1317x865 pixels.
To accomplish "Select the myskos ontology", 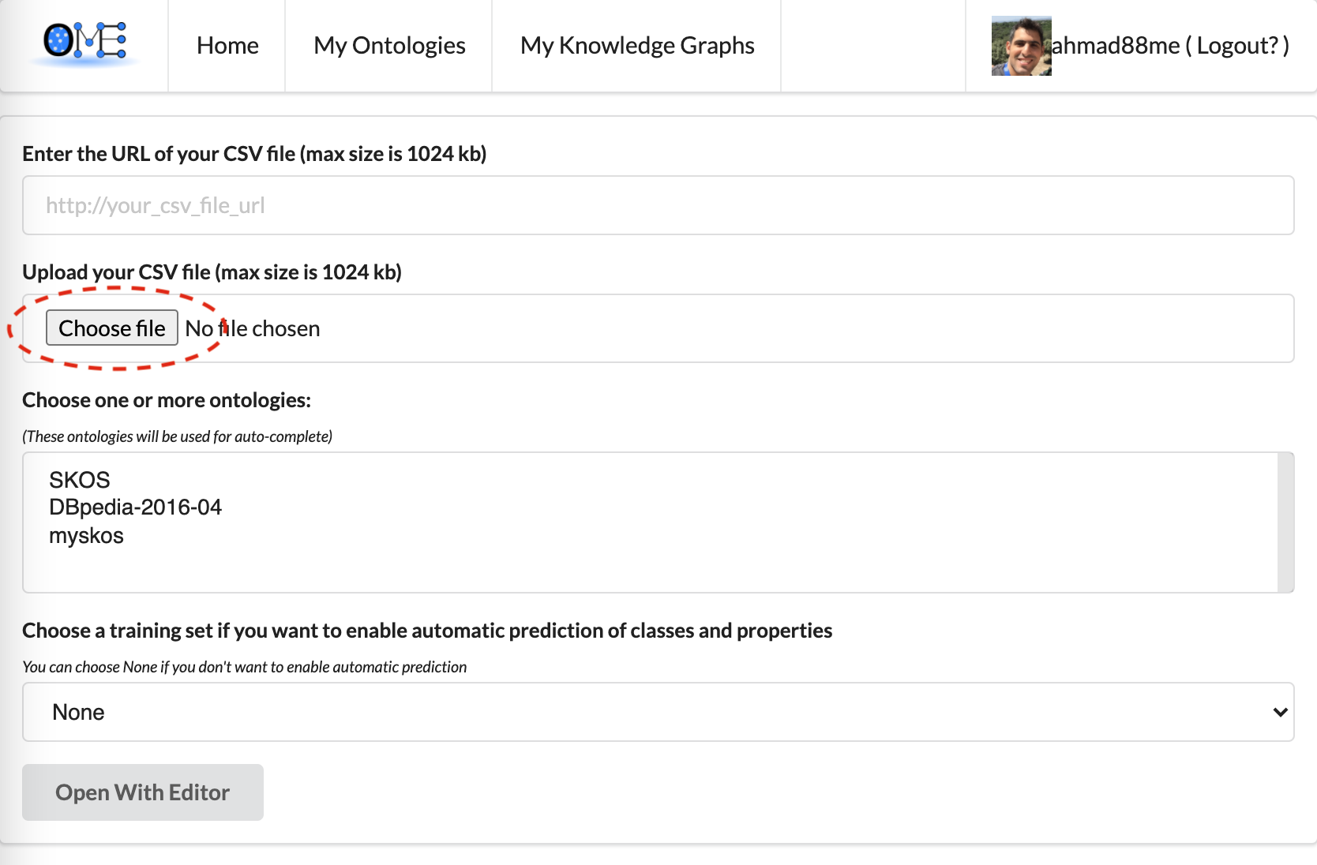I will pos(86,536).
